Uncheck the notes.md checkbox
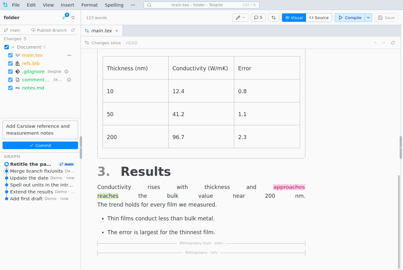Image resolution: width=403 pixels, height=270 pixels. tap(10, 88)
